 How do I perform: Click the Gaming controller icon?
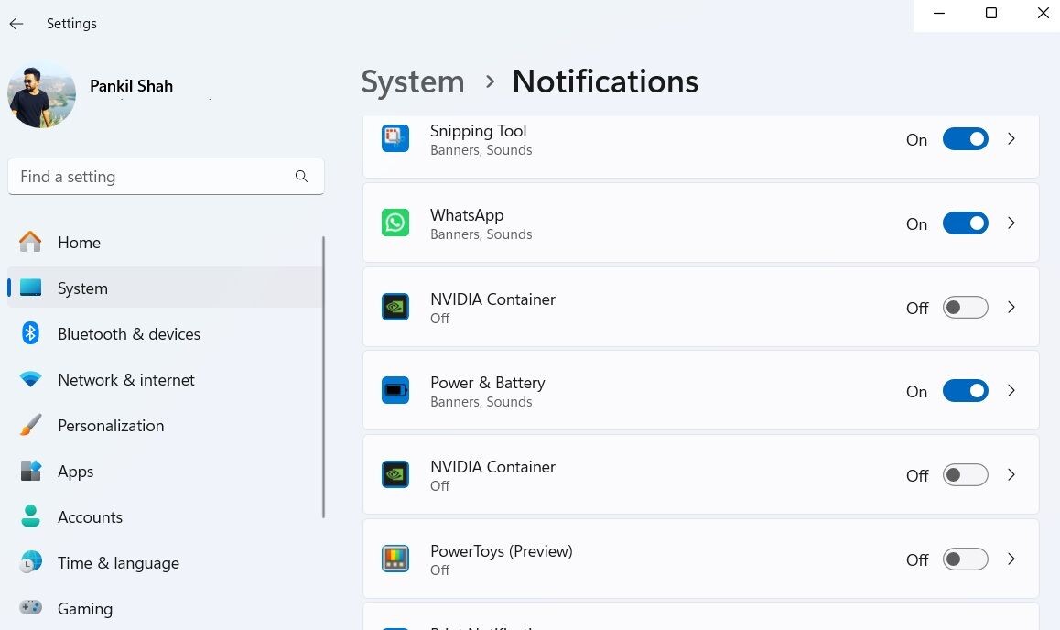30,608
